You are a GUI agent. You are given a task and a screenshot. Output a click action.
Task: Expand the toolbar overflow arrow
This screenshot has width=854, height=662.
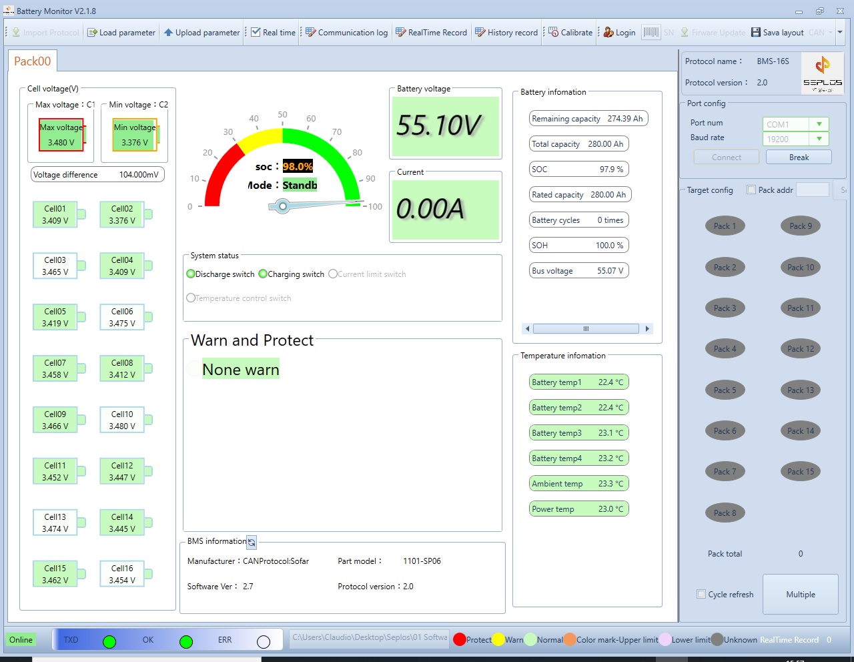click(x=840, y=32)
